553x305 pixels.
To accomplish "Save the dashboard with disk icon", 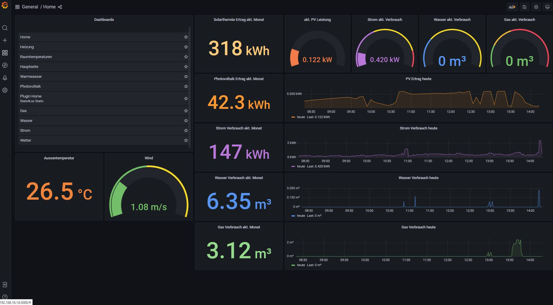I will (525, 7).
